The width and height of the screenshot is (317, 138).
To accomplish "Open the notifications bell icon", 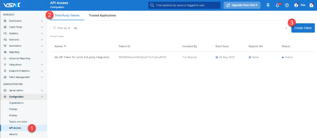I will click(277, 5).
